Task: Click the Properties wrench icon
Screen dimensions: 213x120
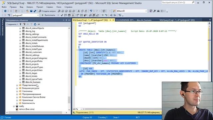Action: click(154, 11)
